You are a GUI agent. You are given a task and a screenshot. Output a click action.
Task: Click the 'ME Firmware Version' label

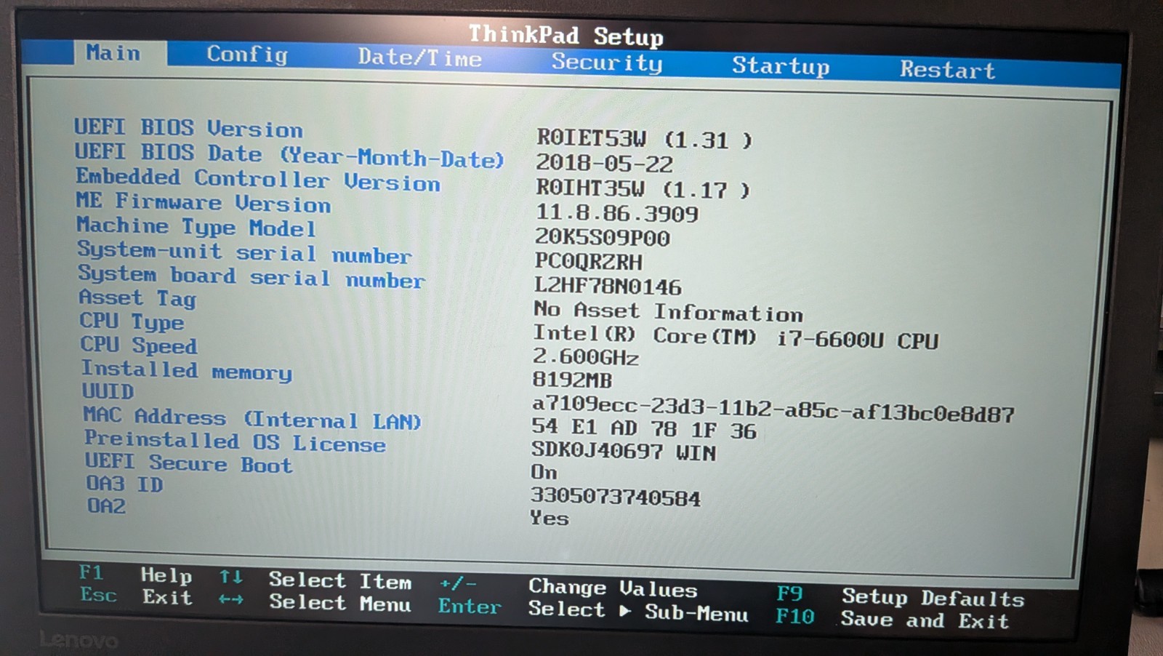click(204, 202)
